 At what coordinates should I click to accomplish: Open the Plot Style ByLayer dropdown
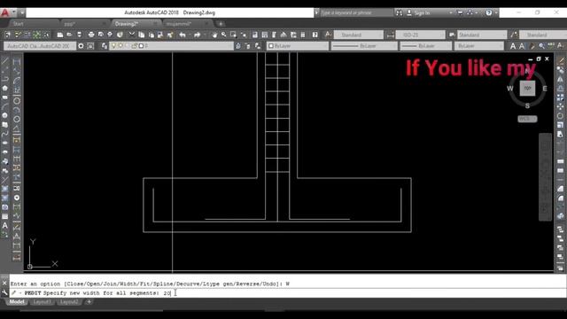point(478,46)
